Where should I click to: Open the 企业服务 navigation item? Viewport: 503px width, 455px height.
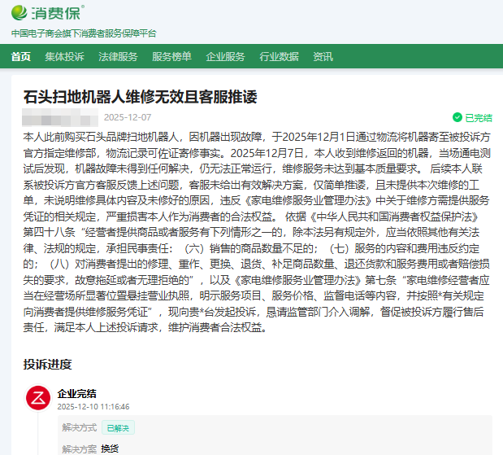click(x=225, y=57)
